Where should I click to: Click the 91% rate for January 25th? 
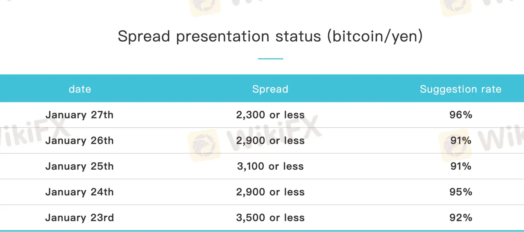pyautogui.click(x=460, y=166)
